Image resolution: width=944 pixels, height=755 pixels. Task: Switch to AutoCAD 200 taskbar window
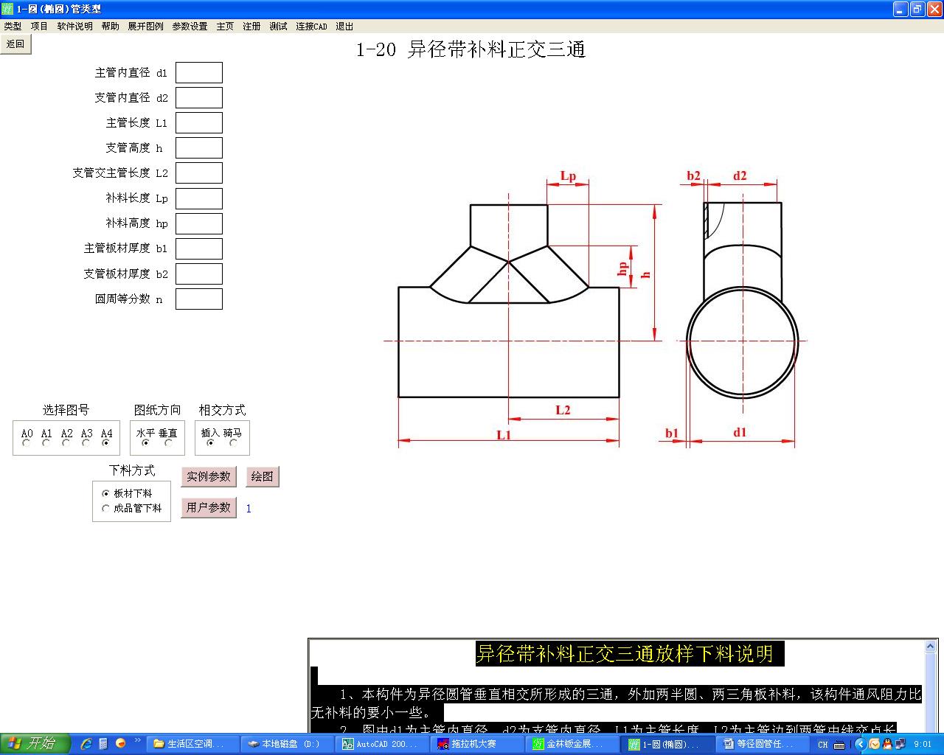point(383,744)
